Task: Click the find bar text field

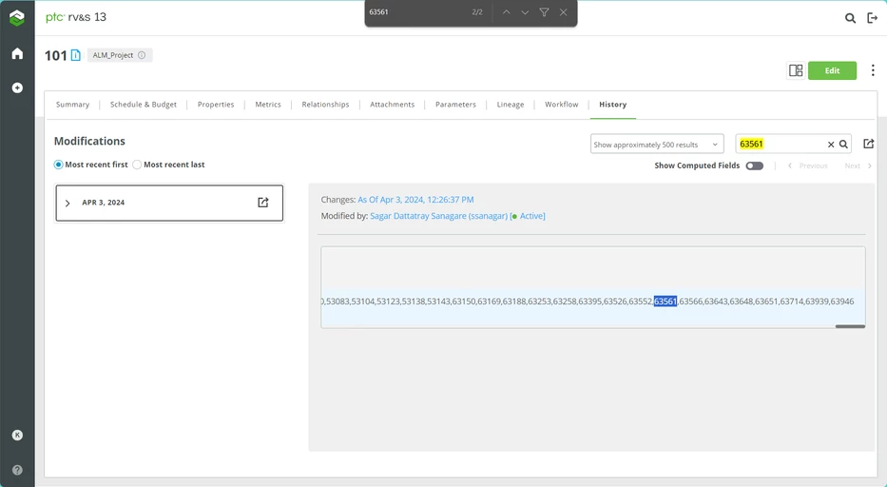Action: [x=415, y=12]
